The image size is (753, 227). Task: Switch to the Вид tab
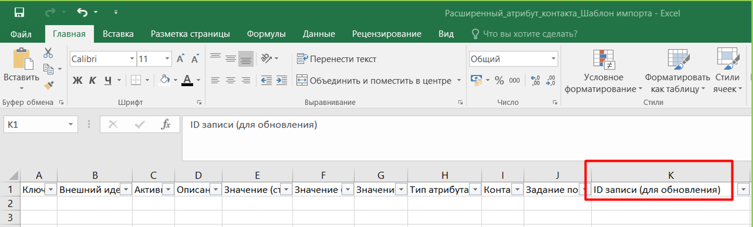(x=447, y=34)
